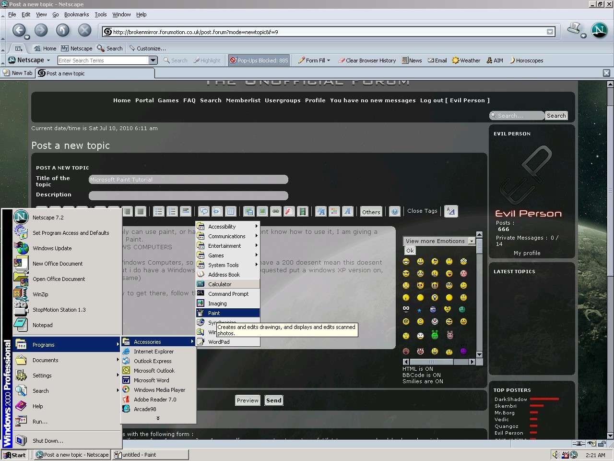Click the volume speaker tray icon
Screen dimensions: 614x461
point(555,455)
